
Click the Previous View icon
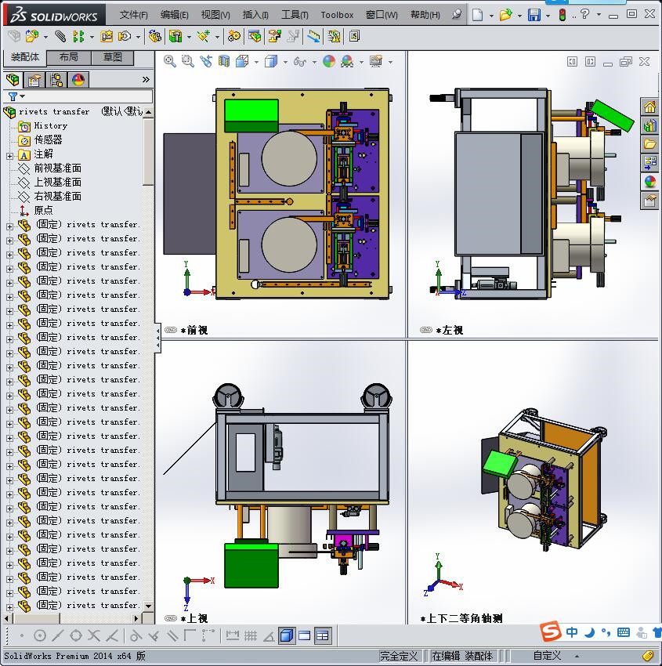coord(206,62)
